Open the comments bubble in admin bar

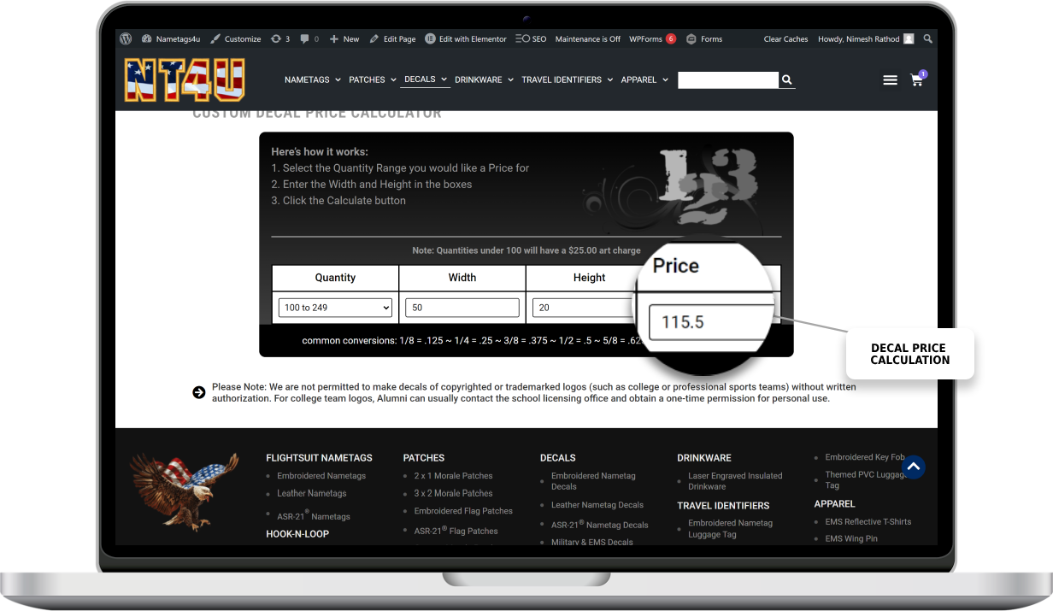309,38
